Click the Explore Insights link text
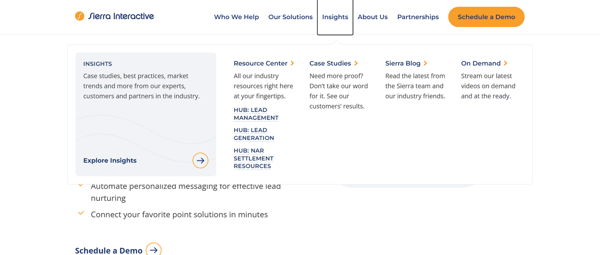 pos(110,160)
